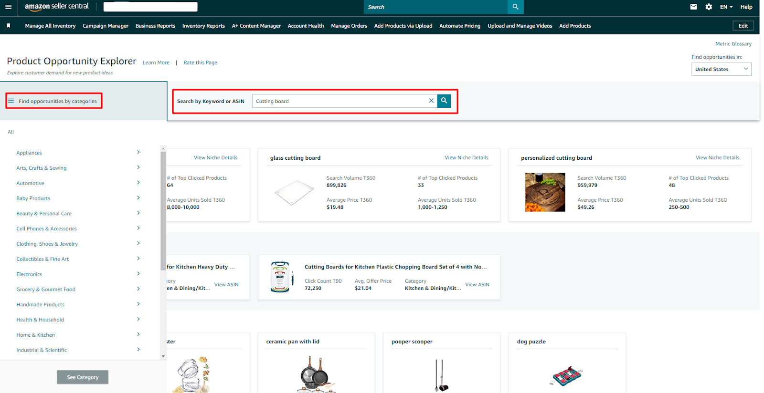The width and height of the screenshot is (764, 393).
Task: Open the Metric Glossary link
Action: click(x=733, y=44)
